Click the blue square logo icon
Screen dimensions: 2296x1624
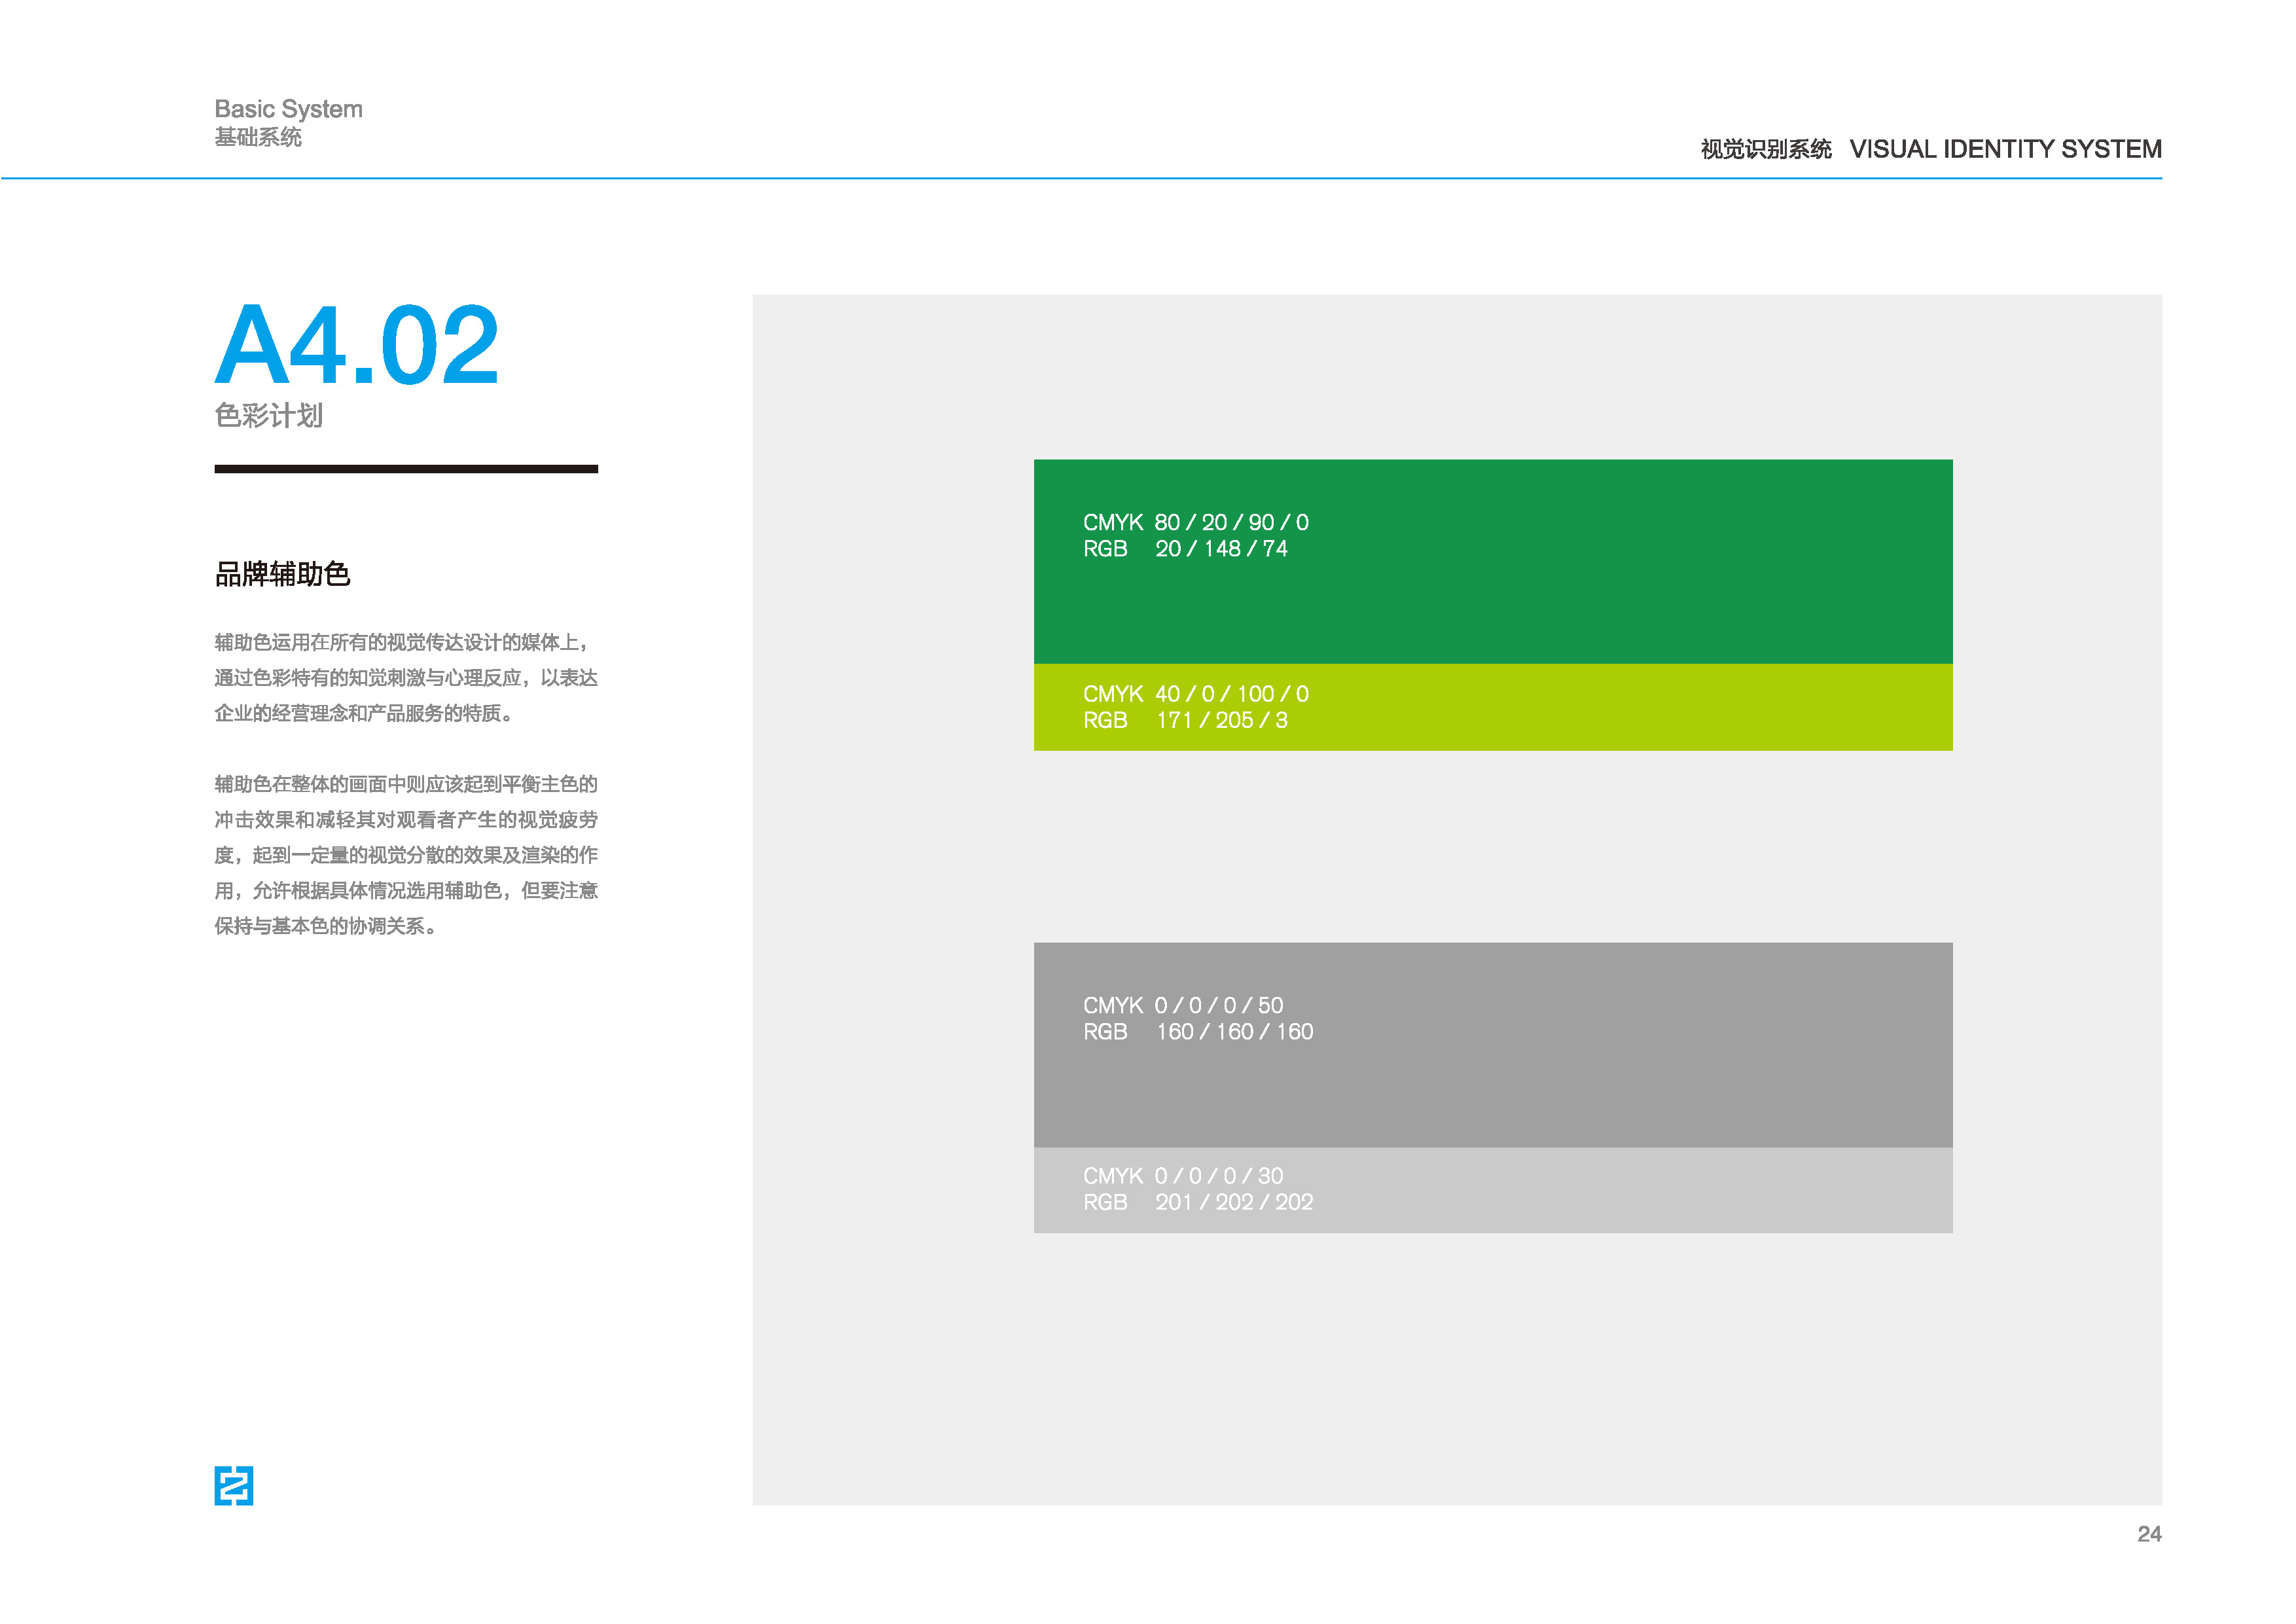tap(233, 1485)
